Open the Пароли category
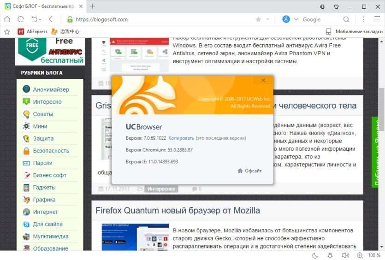 tap(43, 163)
